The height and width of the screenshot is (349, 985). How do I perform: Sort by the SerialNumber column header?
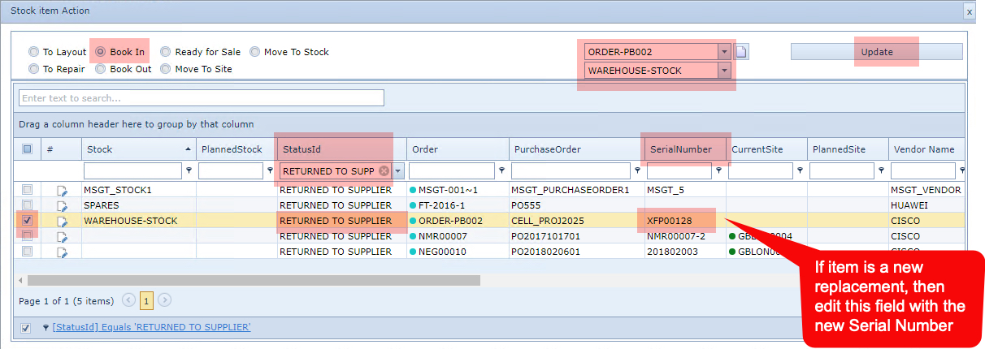pyautogui.click(x=680, y=149)
